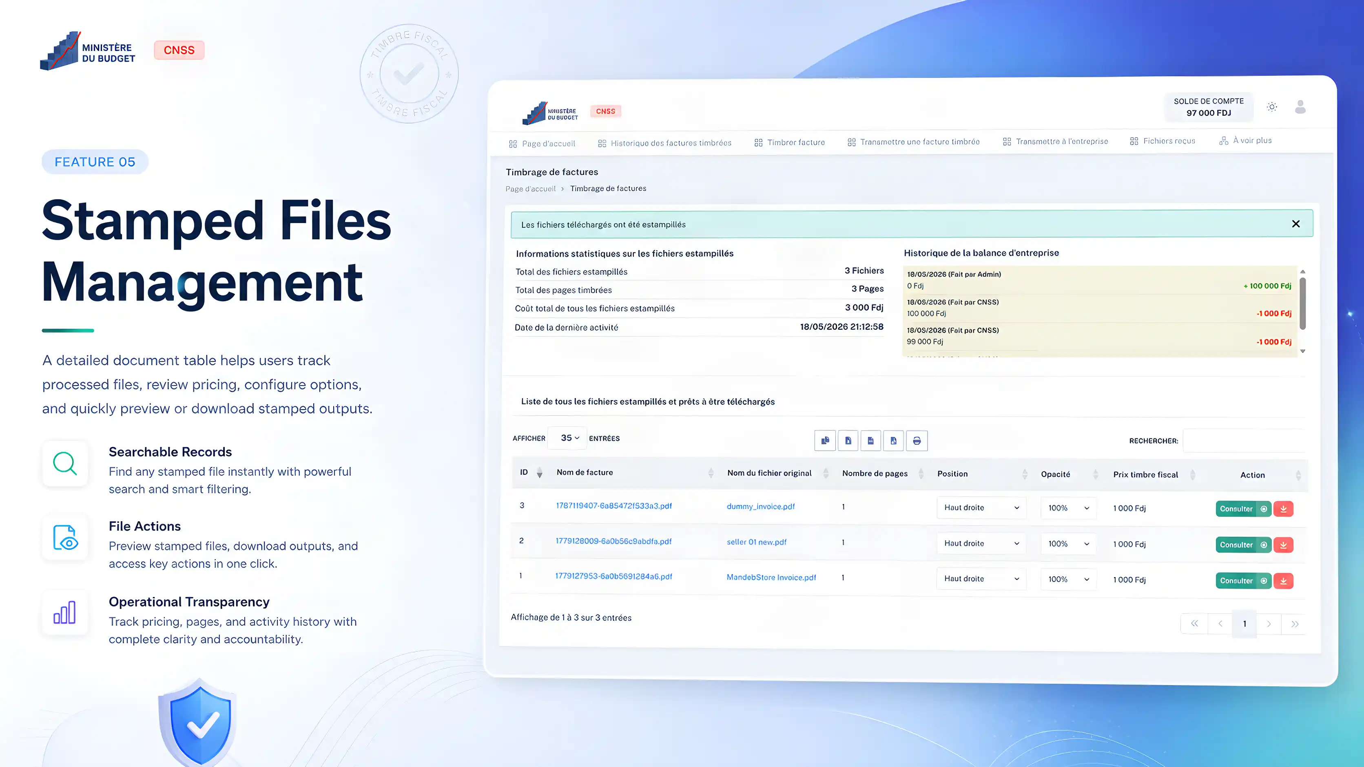Open the Fichiers reçus menu item
This screenshot has height=767, width=1364.
click(1162, 141)
